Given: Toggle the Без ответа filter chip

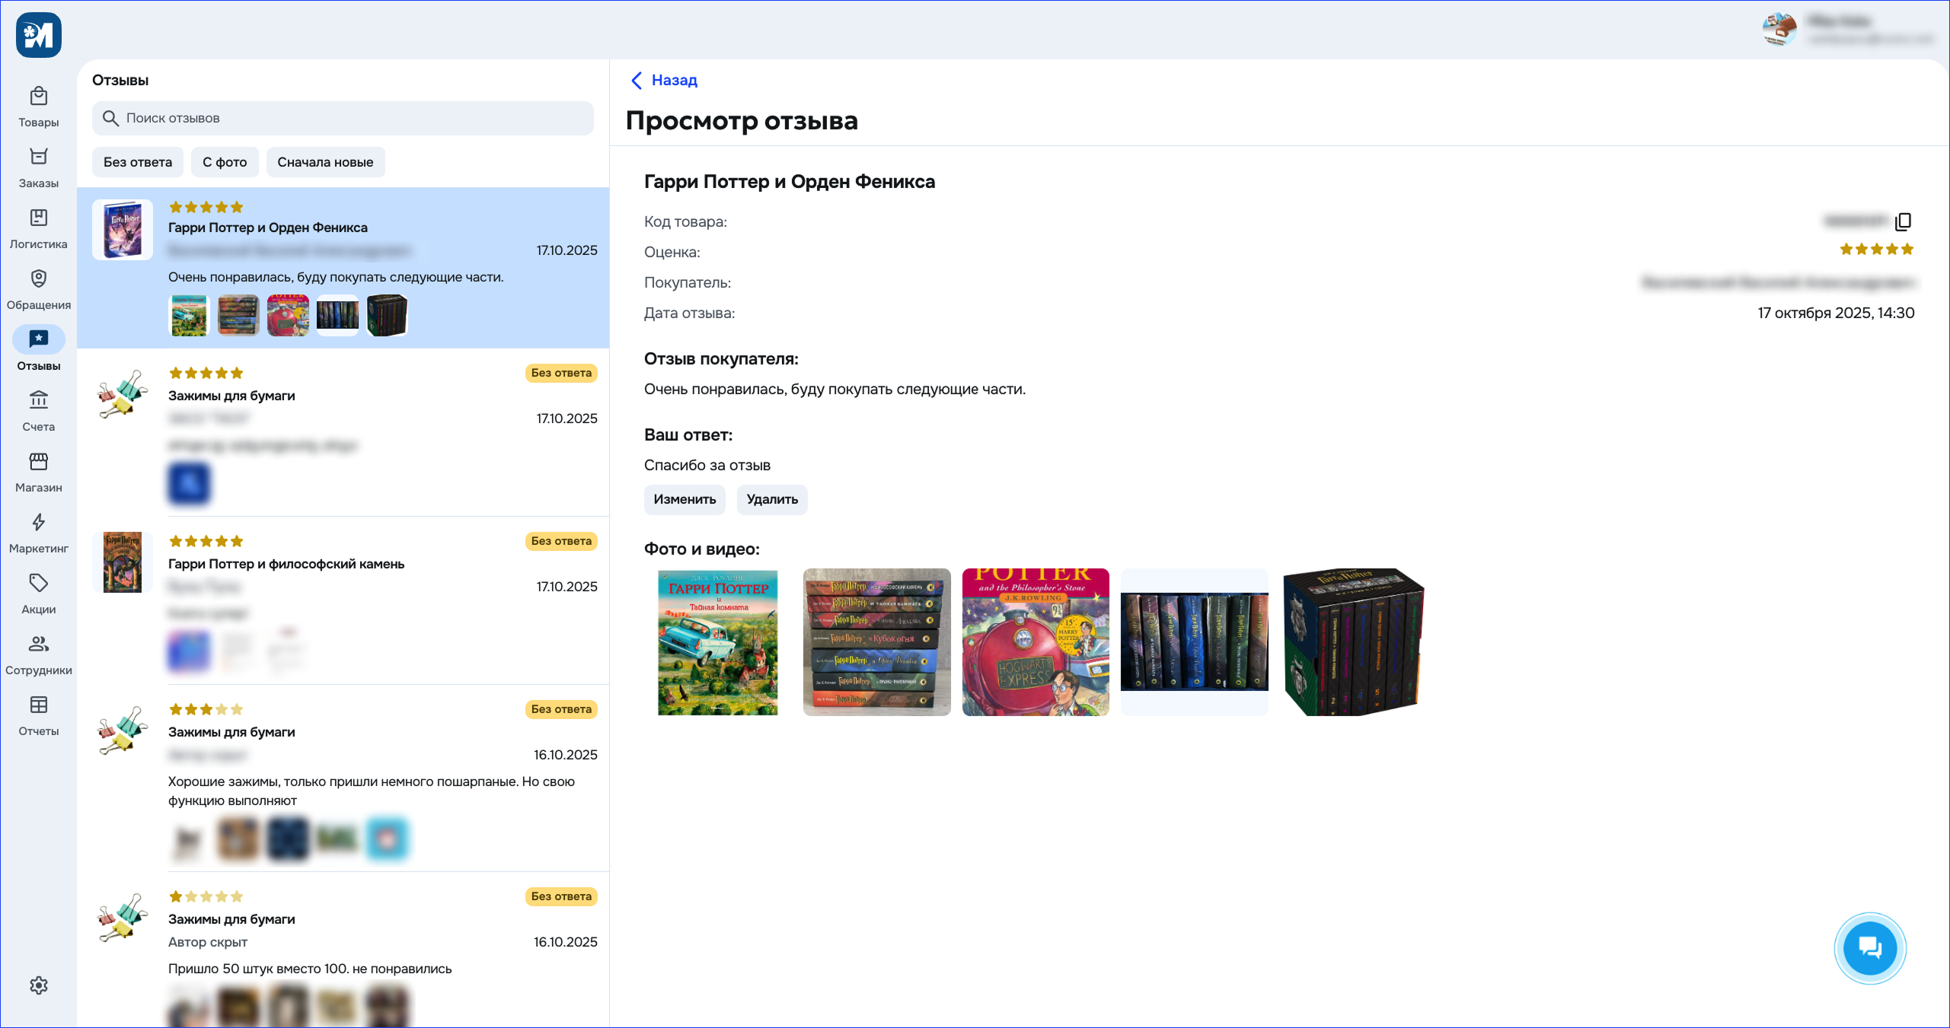Looking at the screenshot, I should coord(138,162).
